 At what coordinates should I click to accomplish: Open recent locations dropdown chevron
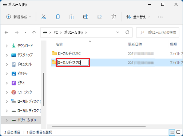pyautogui.click(x=25, y=32)
